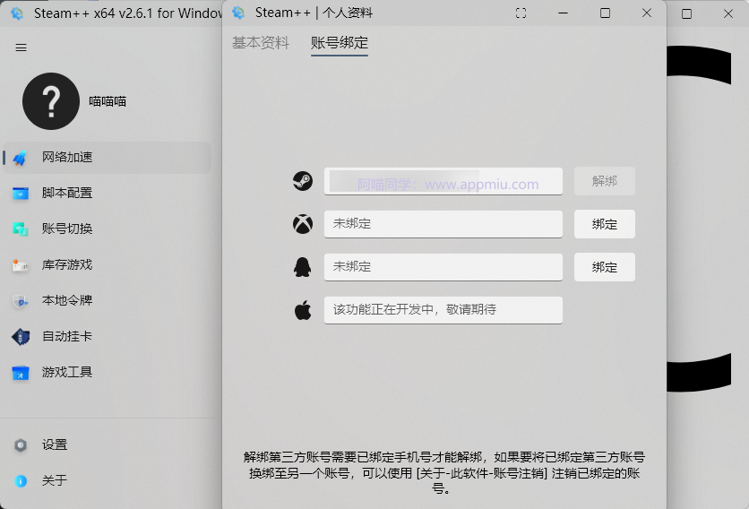
Task: Click the QQ 未绑定 field
Action: (x=443, y=267)
